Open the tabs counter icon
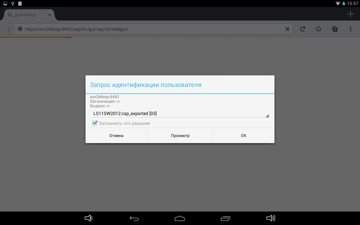This screenshot has height=225, width=360. (334, 29)
